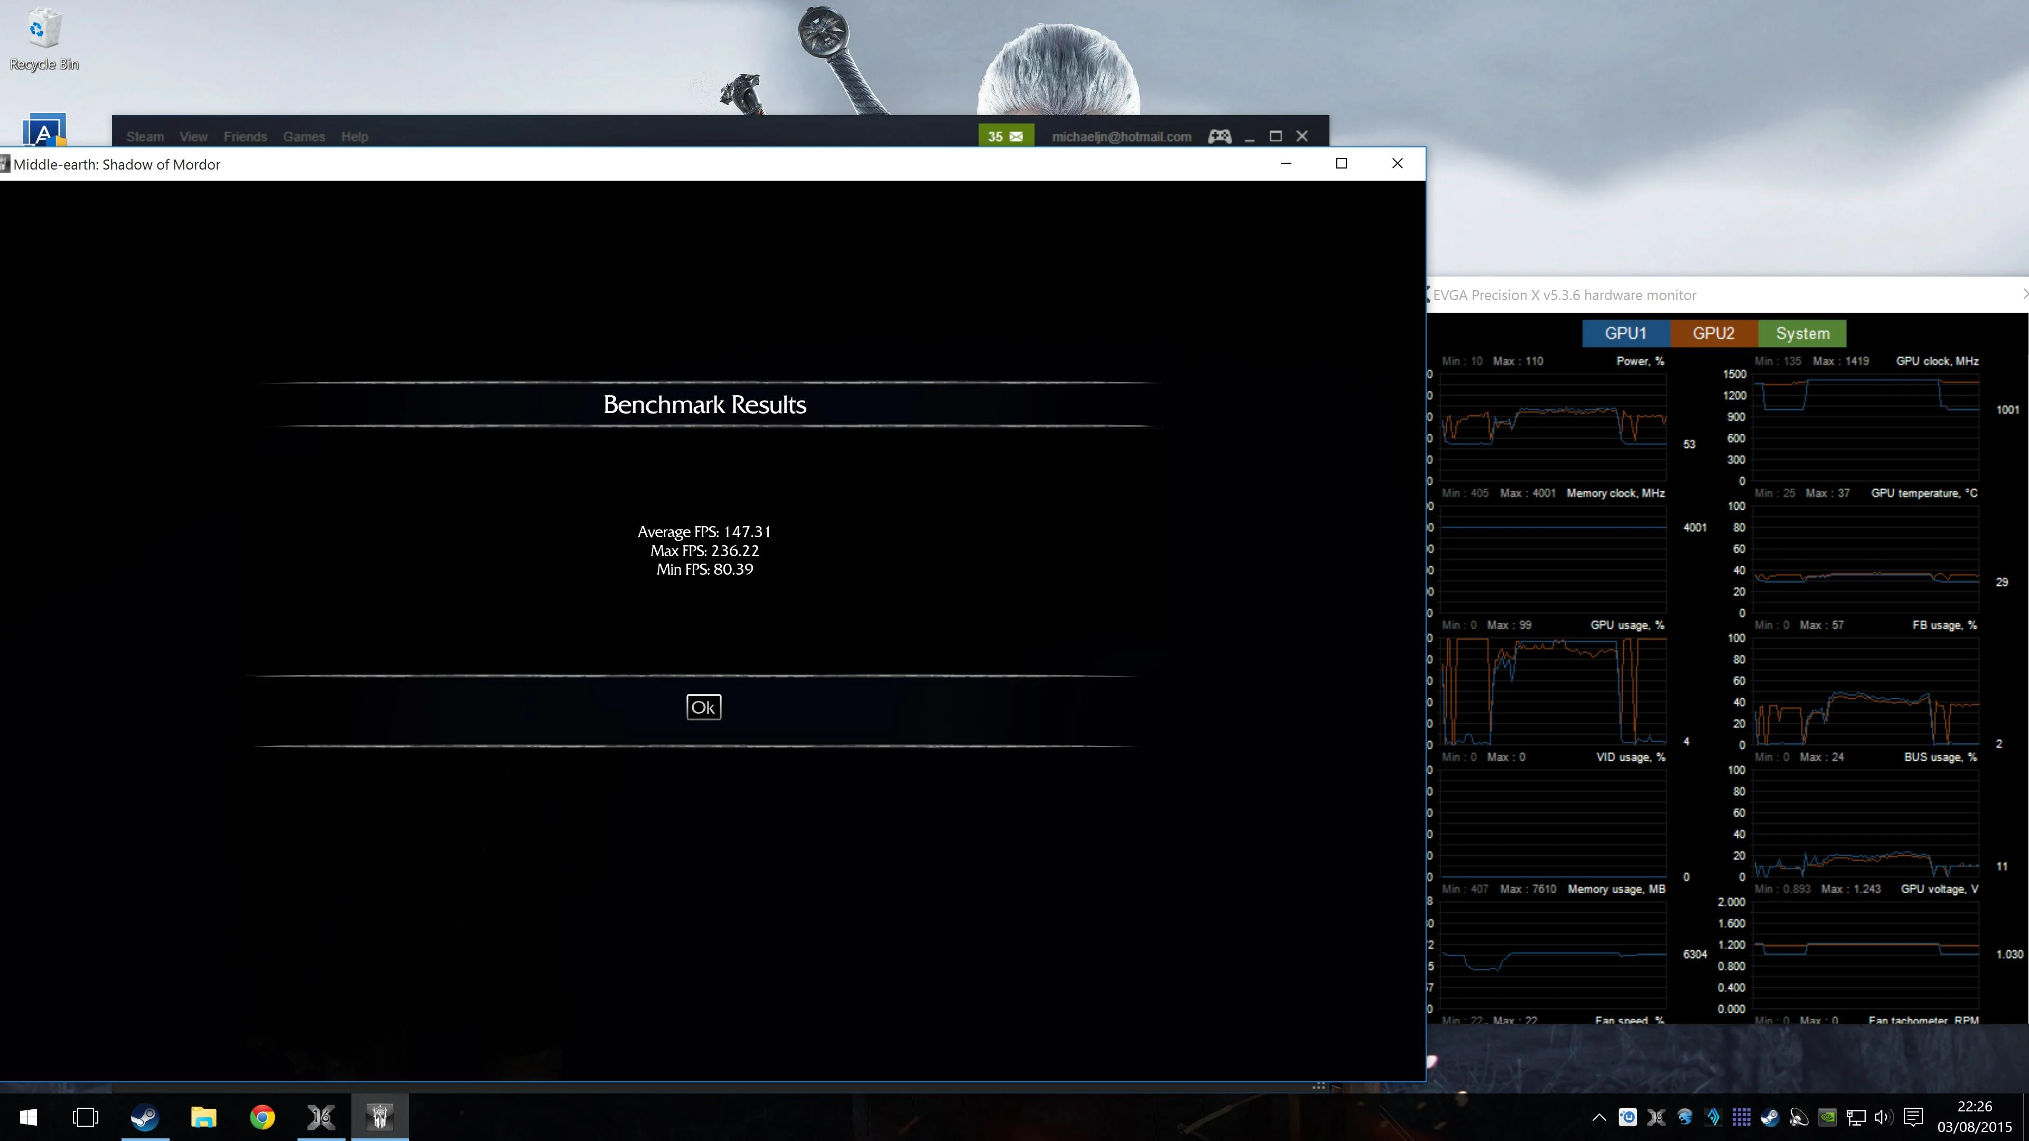Open the michaeljn@hotmail.com account in Steam
Image resolution: width=2029 pixels, height=1141 pixels.
(x=1121, y=136)
